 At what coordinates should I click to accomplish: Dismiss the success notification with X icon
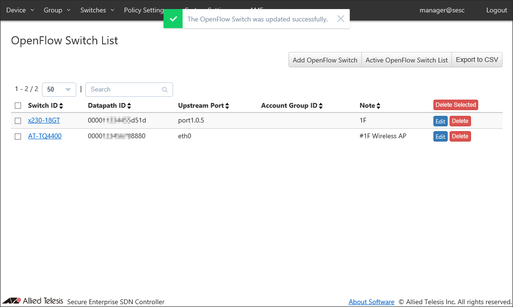[340, 19]
